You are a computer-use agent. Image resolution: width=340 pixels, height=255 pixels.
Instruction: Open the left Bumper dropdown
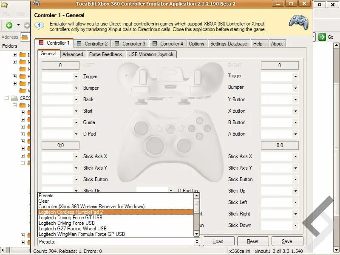[76, 88]
